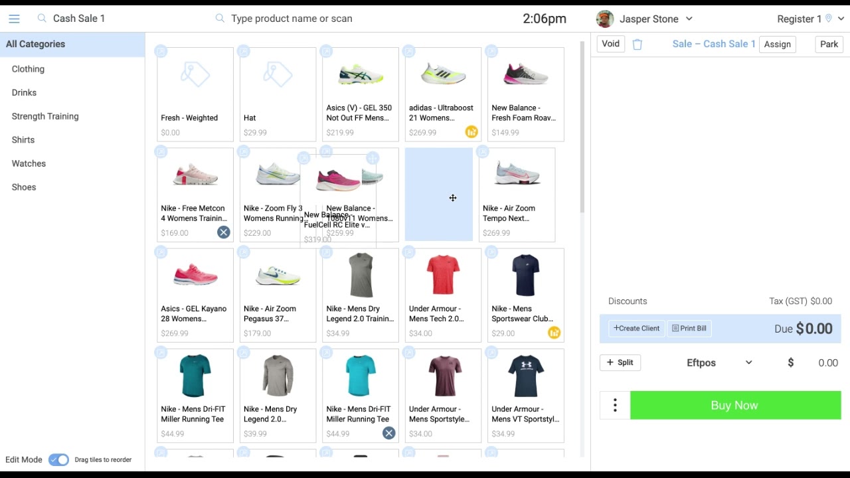Click the X badge on Nike Free Metcon tile
Image resolution: width=850 pixels, height=478 pixels.
[x=223, y=232]
